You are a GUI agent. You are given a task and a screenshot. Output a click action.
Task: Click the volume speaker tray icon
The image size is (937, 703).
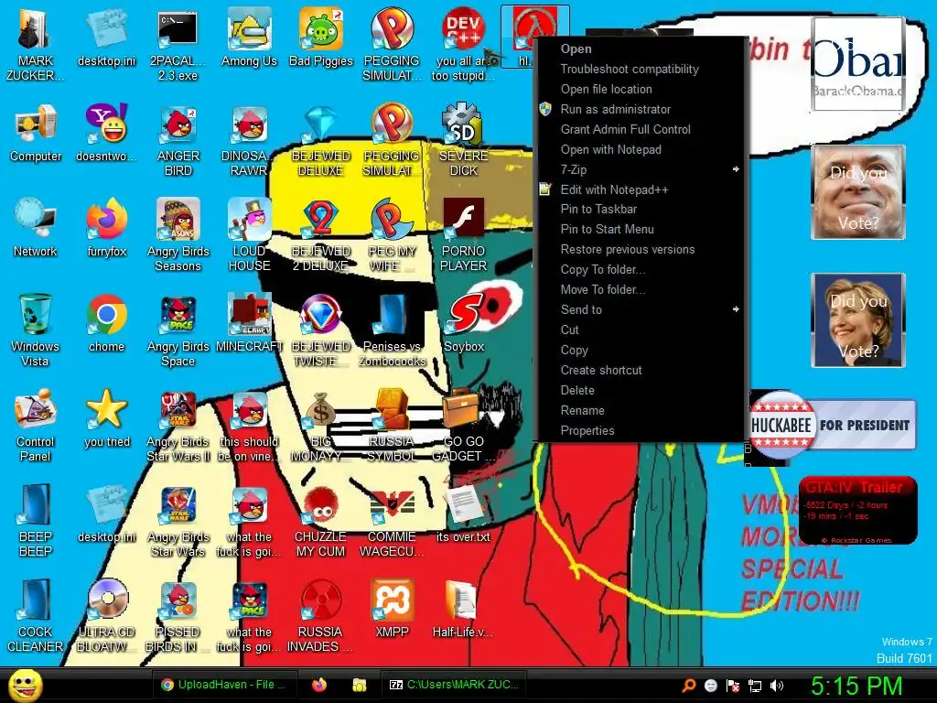coord(776,686)
